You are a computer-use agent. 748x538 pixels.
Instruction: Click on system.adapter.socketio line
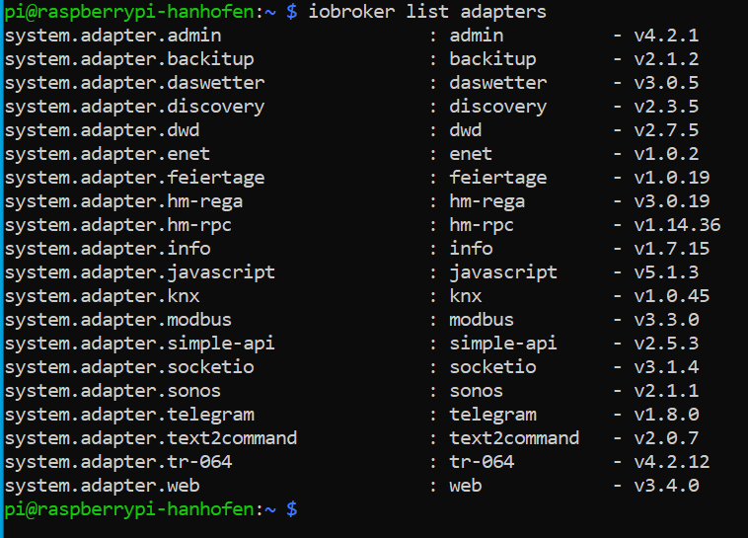(129, 367)
